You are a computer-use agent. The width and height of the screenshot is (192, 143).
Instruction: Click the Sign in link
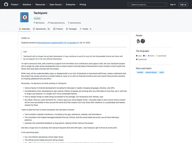click(173, 4)
